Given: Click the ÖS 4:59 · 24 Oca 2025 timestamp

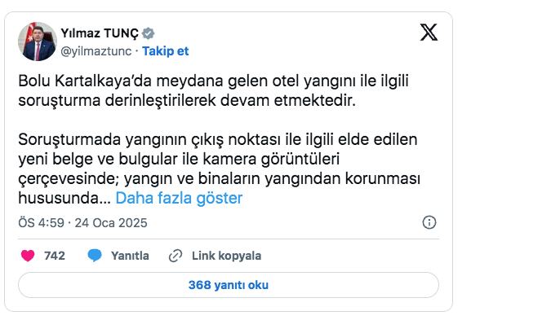Looking at the screenshot, I should tap(82, 223).
